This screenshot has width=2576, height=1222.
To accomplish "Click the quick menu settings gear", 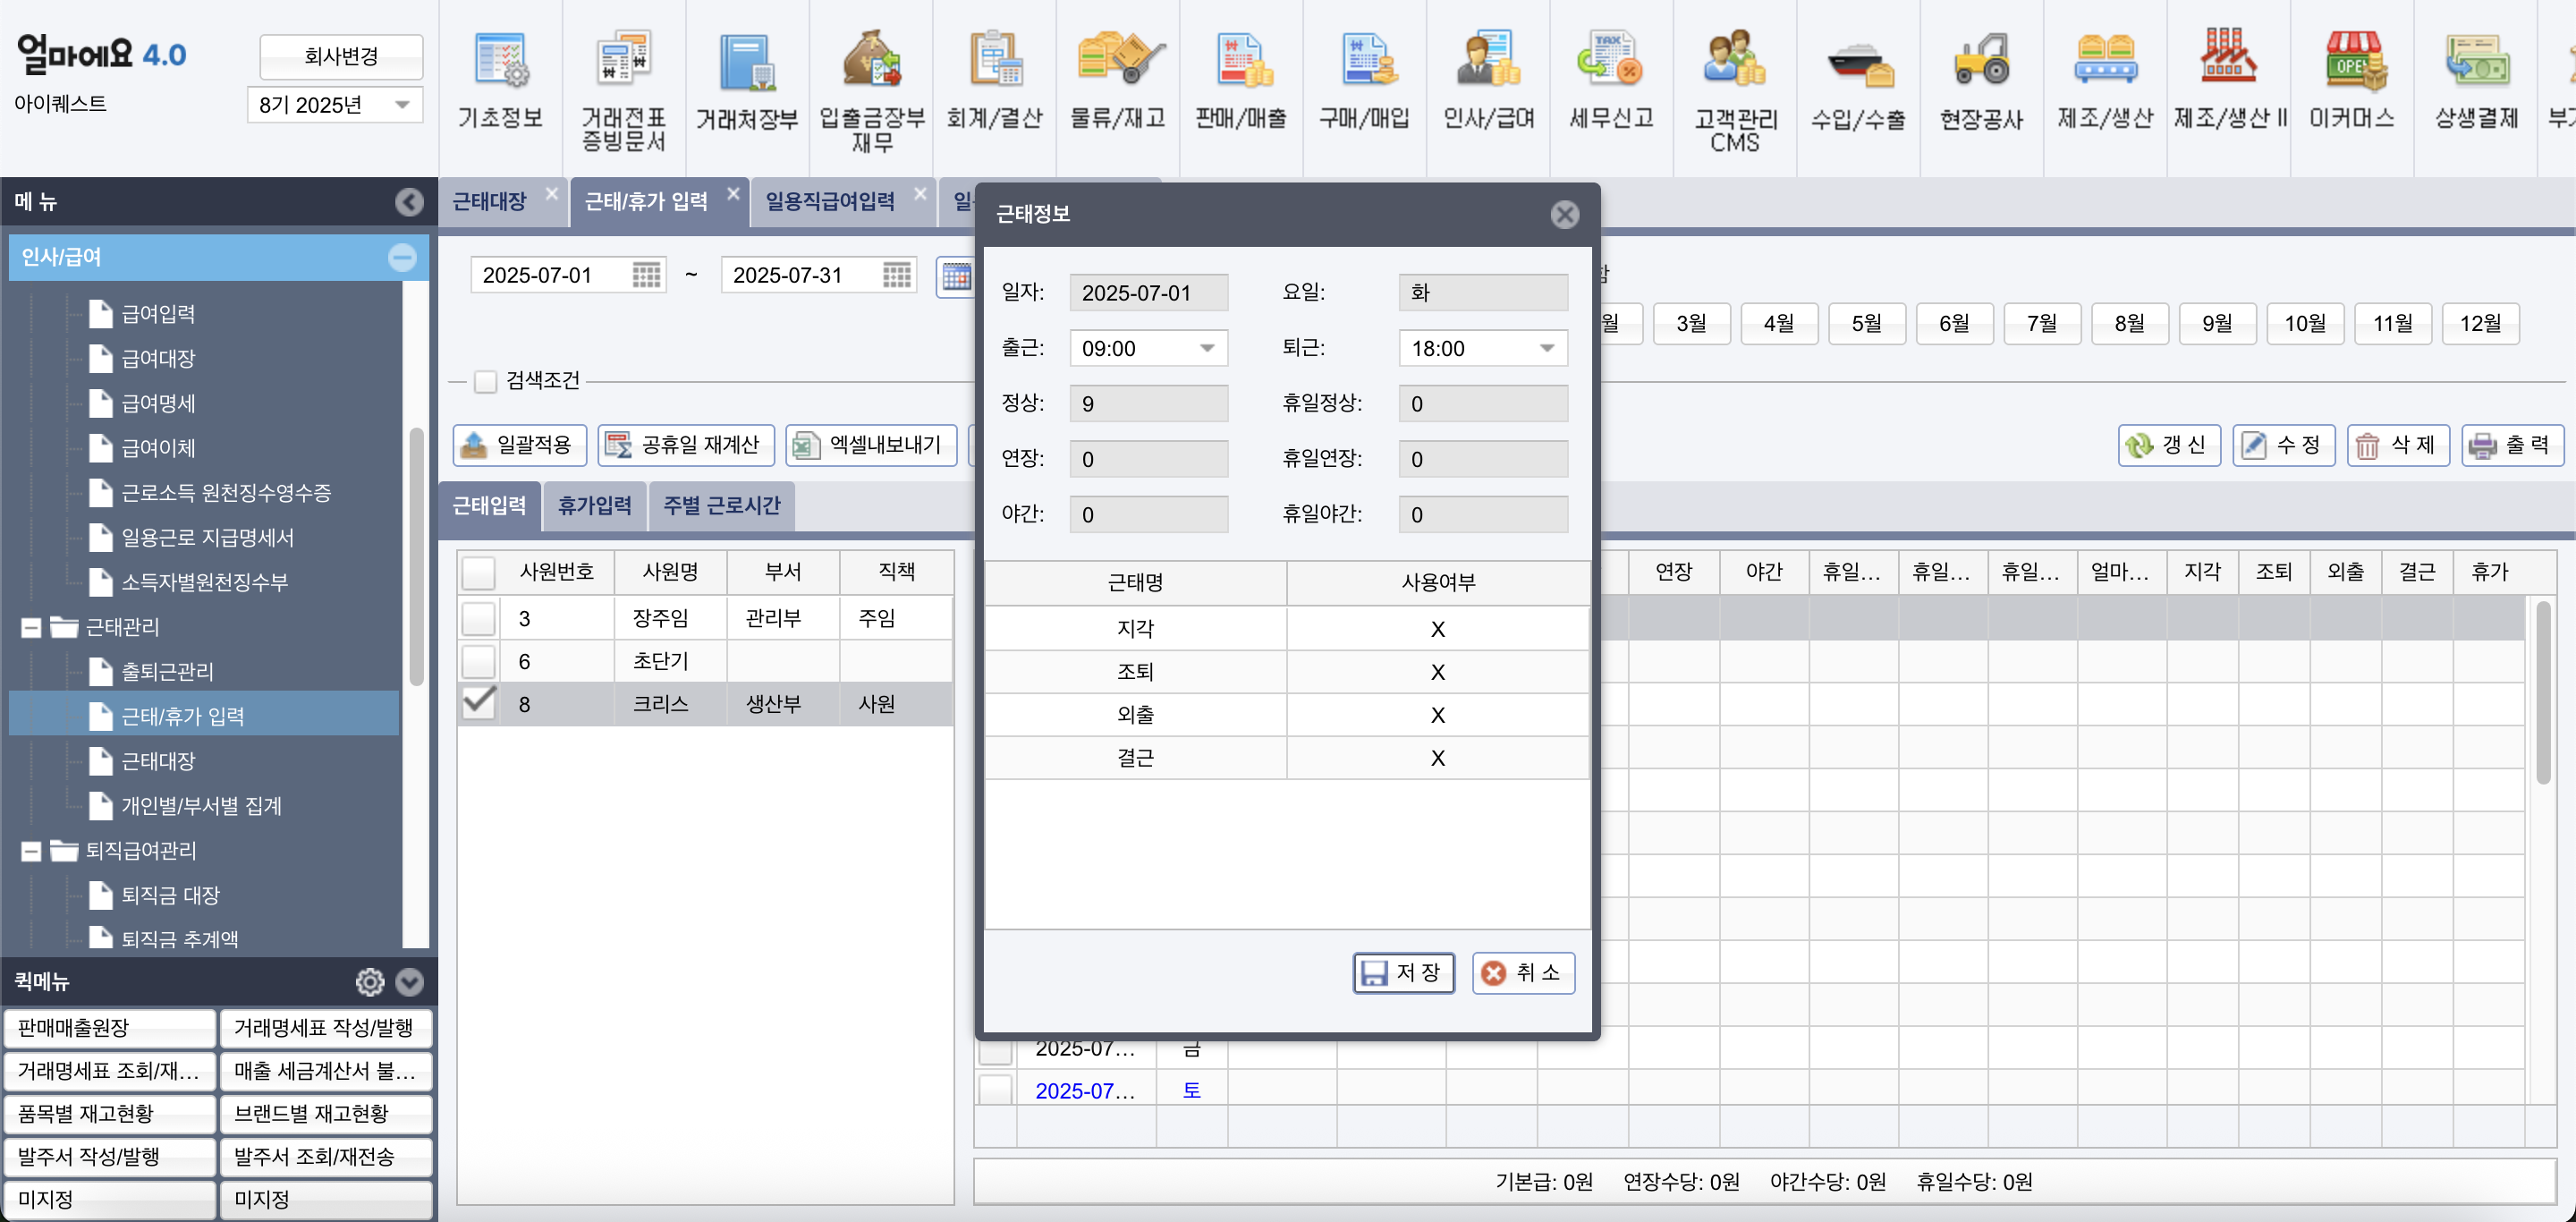I will coord(370,982).
